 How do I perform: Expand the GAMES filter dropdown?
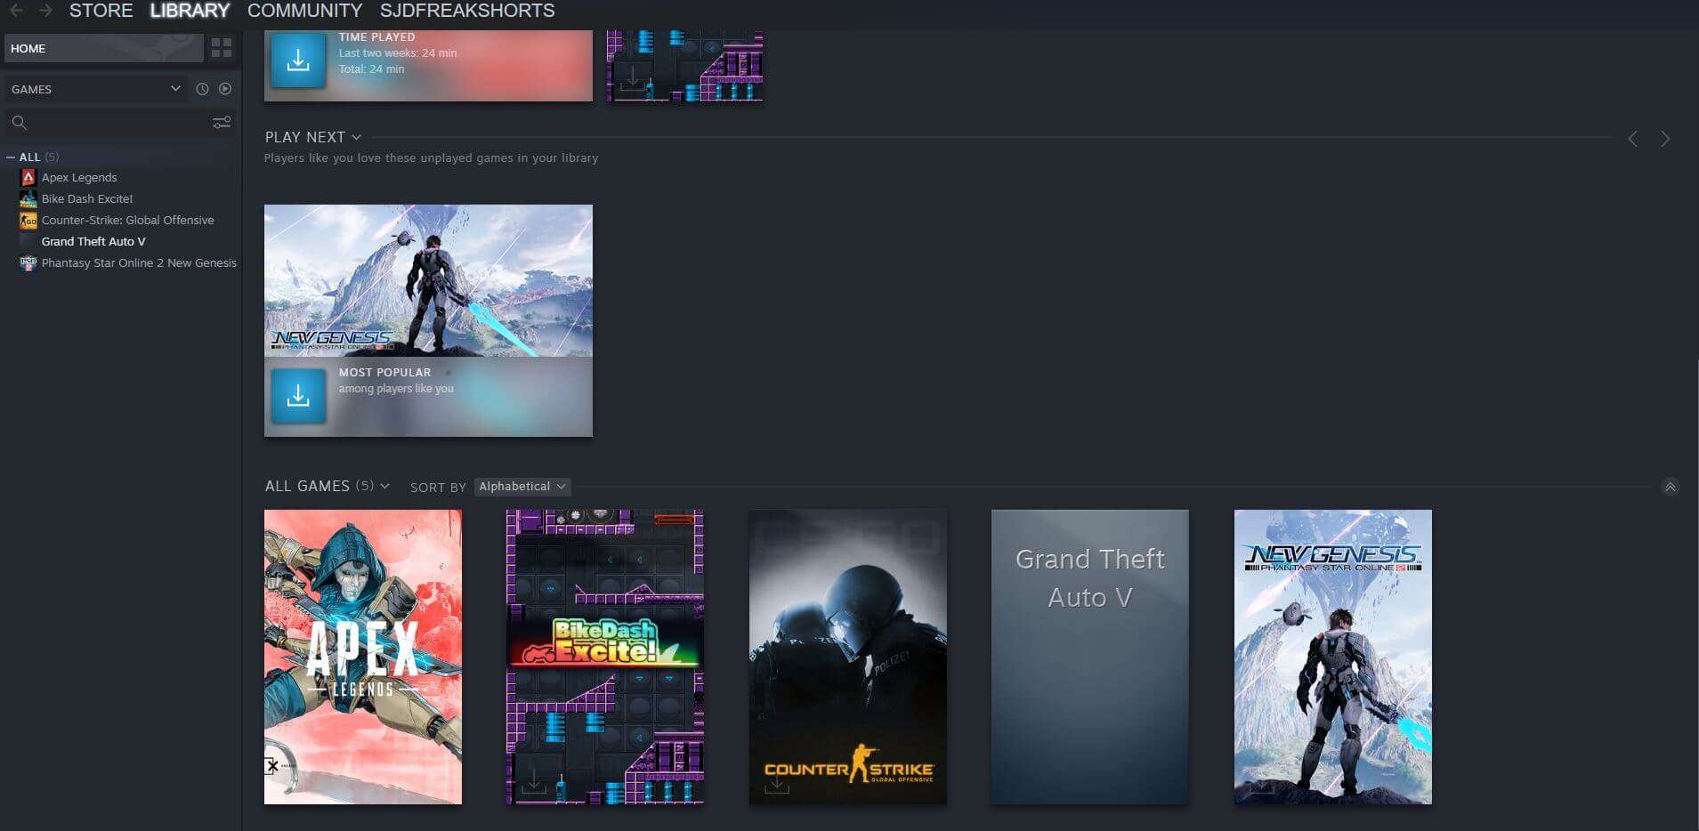coord(96,89)
